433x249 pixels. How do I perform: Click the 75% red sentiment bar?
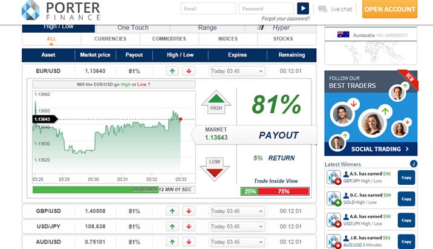tap(284, 191)
